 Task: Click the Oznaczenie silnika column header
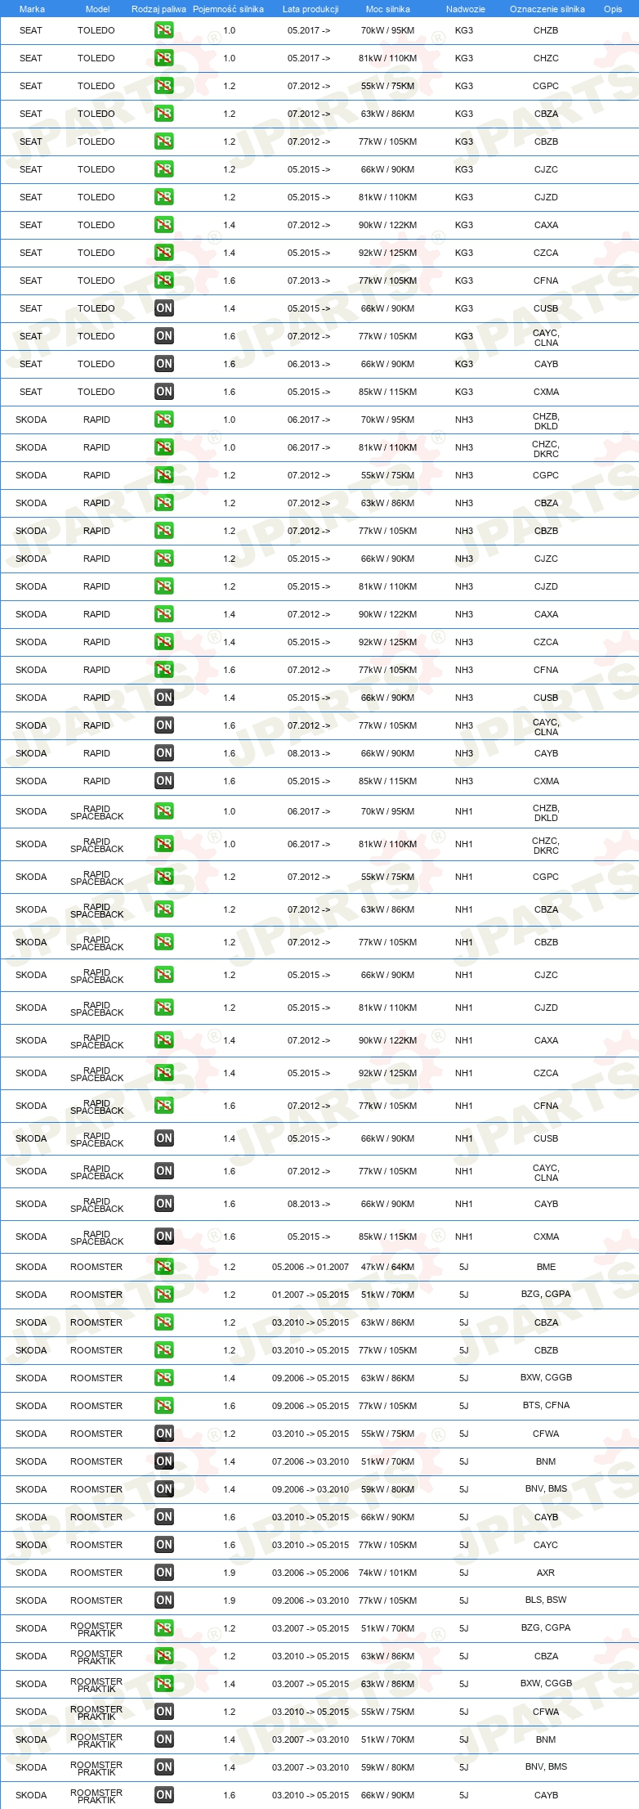(x=547, y=9)
